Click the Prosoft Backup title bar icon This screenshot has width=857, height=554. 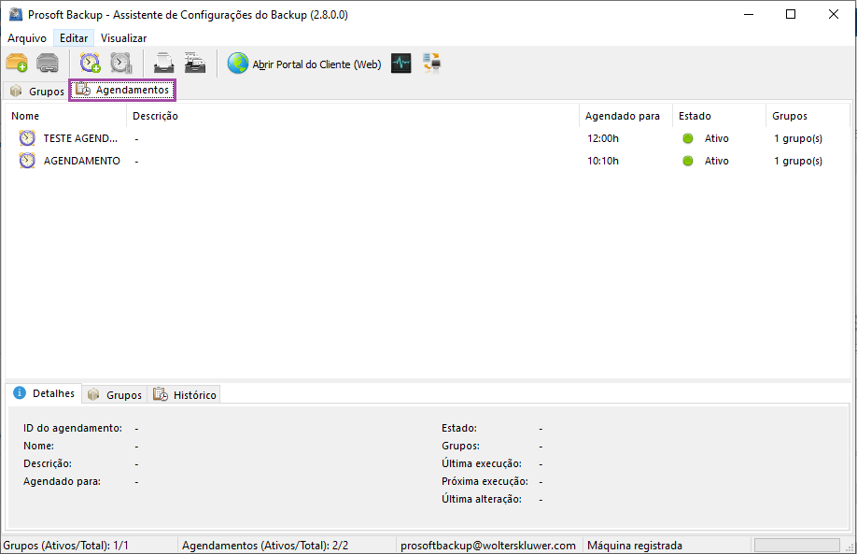point(15,14)
